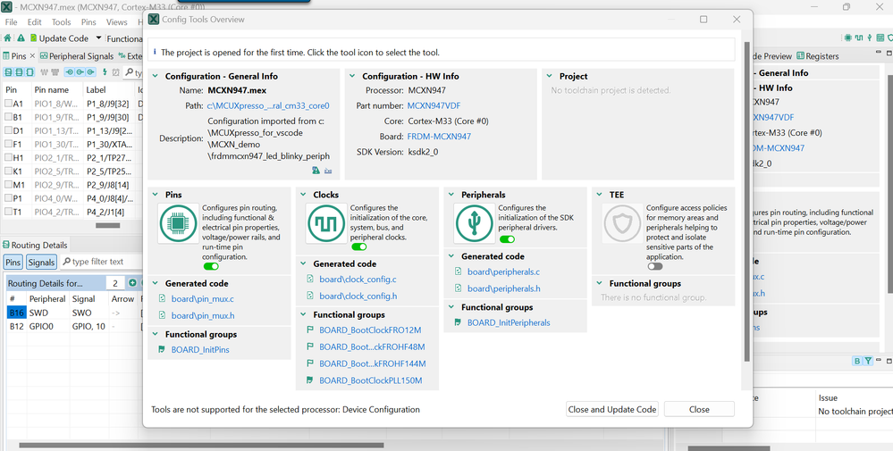Image resolution: width=893 pixels, height=451 pixels.
Task: Open the Clocks tool waveform icon
Action: point(326,223)
